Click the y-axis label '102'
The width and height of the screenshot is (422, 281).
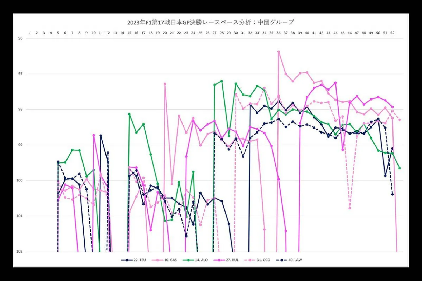point(20,252)
